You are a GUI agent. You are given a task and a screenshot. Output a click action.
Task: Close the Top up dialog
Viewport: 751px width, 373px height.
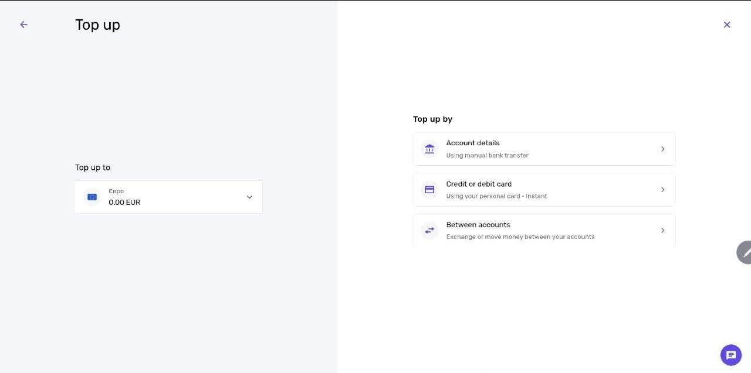click(727, 25)
